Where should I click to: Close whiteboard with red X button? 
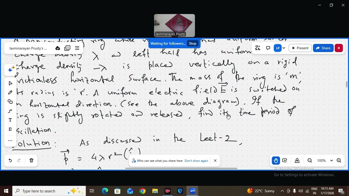pos(339,48)
